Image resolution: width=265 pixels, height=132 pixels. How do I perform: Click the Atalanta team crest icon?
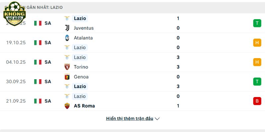(67, 38)
